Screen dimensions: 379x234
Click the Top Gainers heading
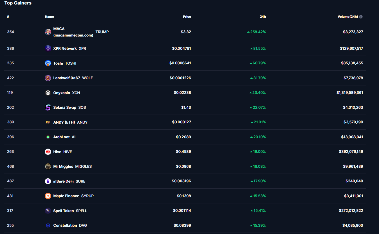coord(18,3)
